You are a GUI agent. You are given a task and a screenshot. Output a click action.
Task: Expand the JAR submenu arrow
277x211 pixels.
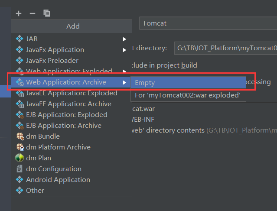point(124,39)
